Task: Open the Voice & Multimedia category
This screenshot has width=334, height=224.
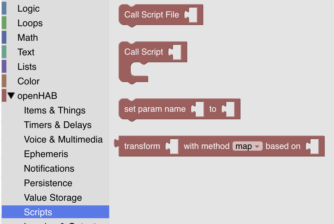Action: (x=63, y=139)
